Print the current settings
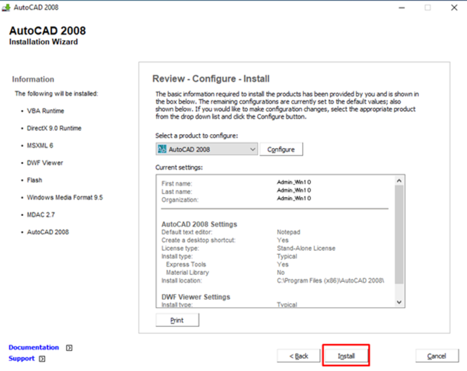The width and height of the screenshot is (467, 371). 177,320
